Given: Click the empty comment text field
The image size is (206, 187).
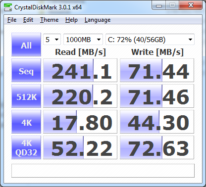Looking at the screenshot, I should pos(103,171).
